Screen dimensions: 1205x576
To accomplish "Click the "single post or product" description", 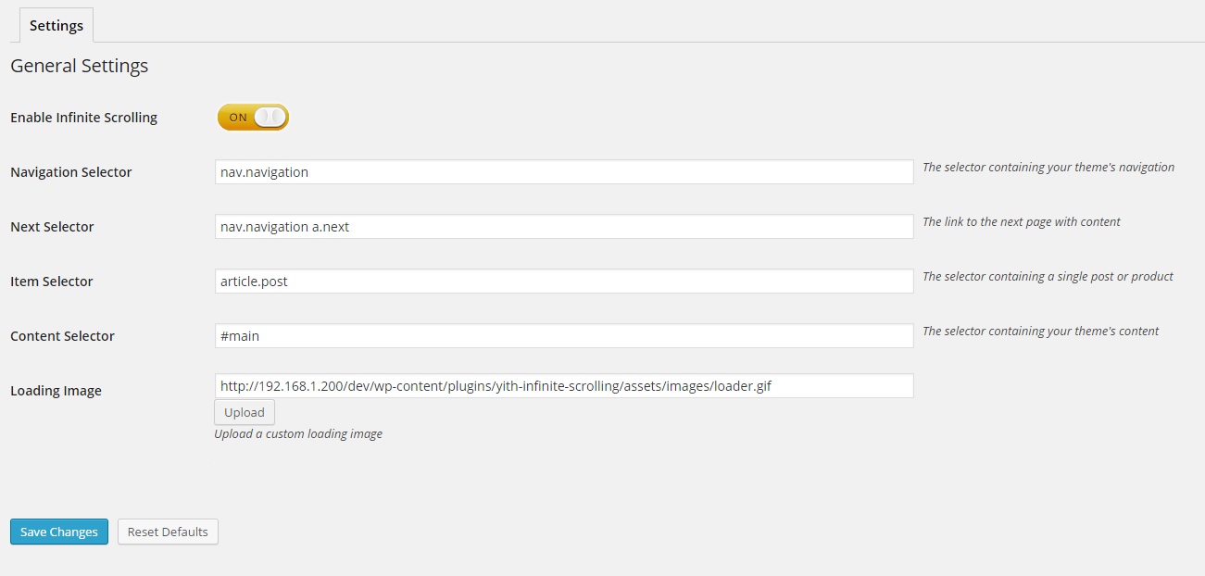I will 1048,277.
